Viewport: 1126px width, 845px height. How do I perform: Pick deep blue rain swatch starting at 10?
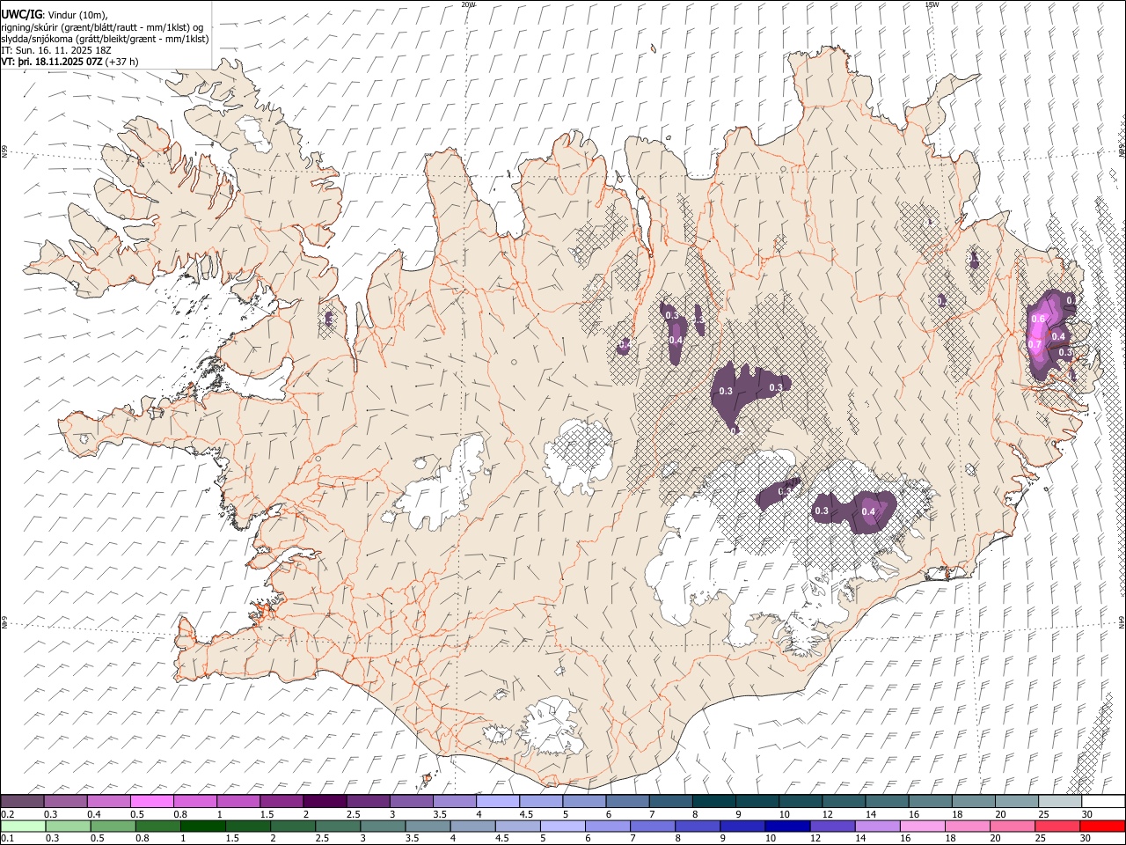coord(787,826)
